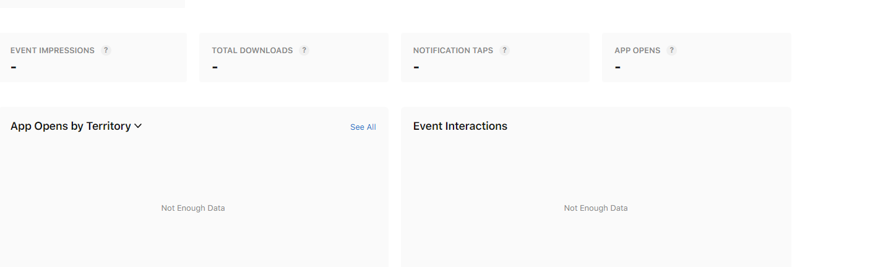Click Not Enough Data under Event Interactions
This screenshot has width=878, height=267.
tap(595, 208)
